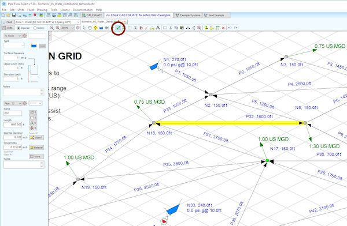Click the pipe Length input field

pos(13,125)
